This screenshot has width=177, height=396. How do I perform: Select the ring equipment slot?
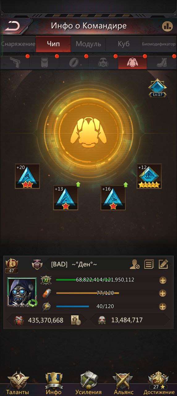coord(74,62)
